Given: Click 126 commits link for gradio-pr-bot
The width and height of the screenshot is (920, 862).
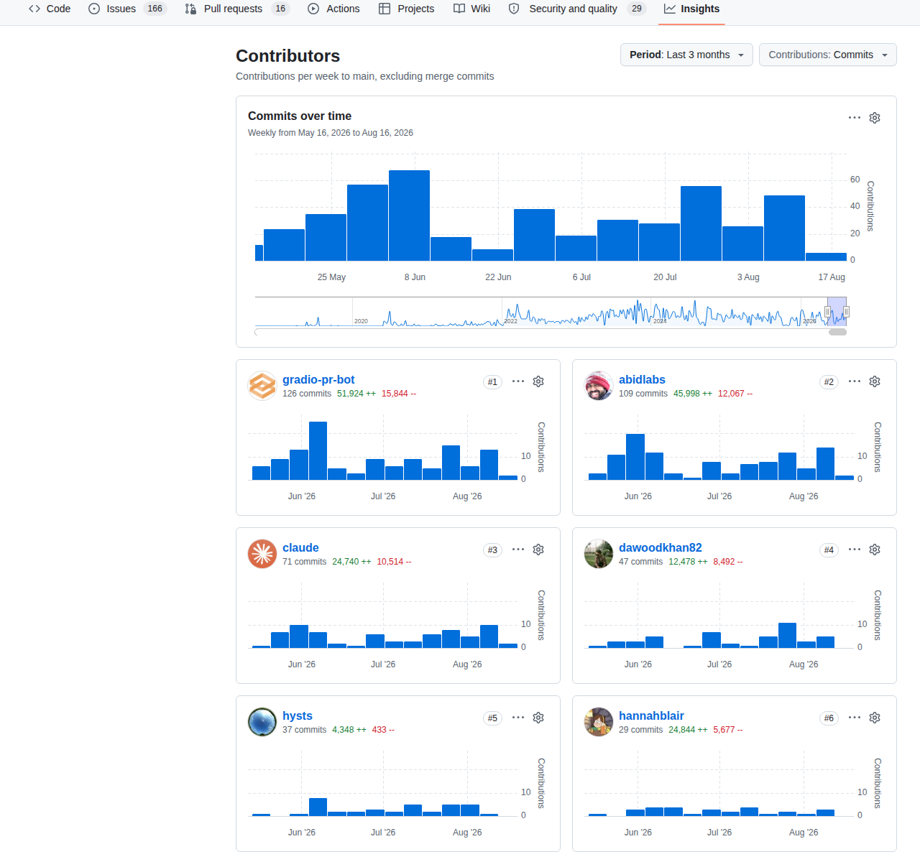Looking at the screenshot, I should click(x=307, y=394).
